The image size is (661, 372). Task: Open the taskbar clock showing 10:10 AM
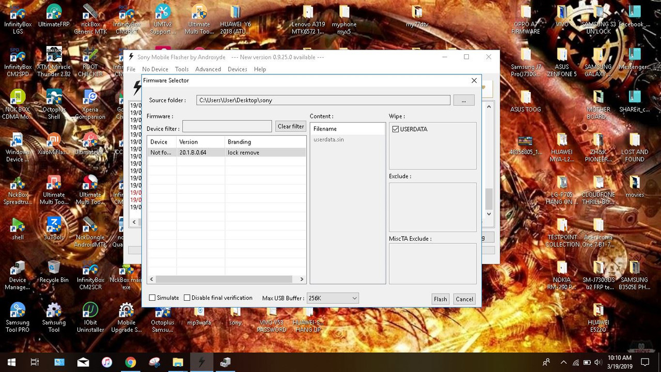pos(619,362)
